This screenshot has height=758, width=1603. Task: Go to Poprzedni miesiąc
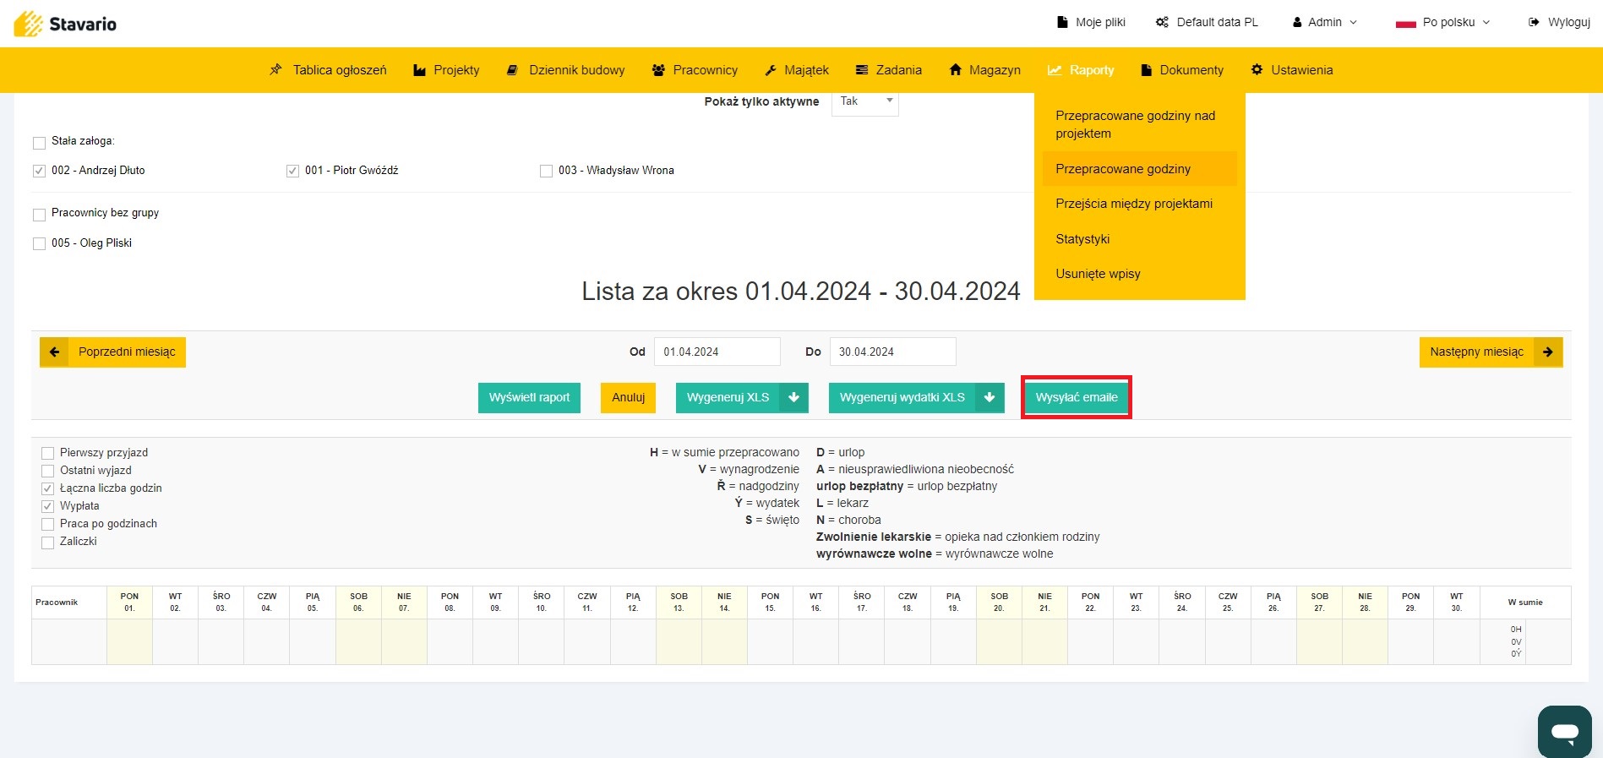click(112, 352)
